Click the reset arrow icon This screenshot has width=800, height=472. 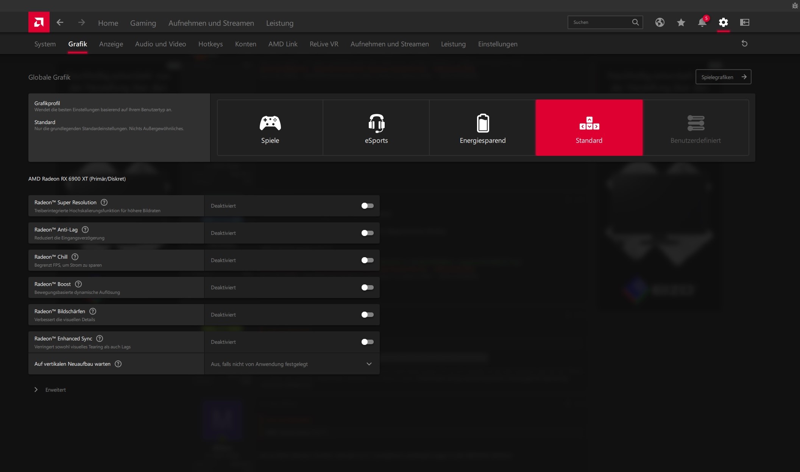click(744, 43)
